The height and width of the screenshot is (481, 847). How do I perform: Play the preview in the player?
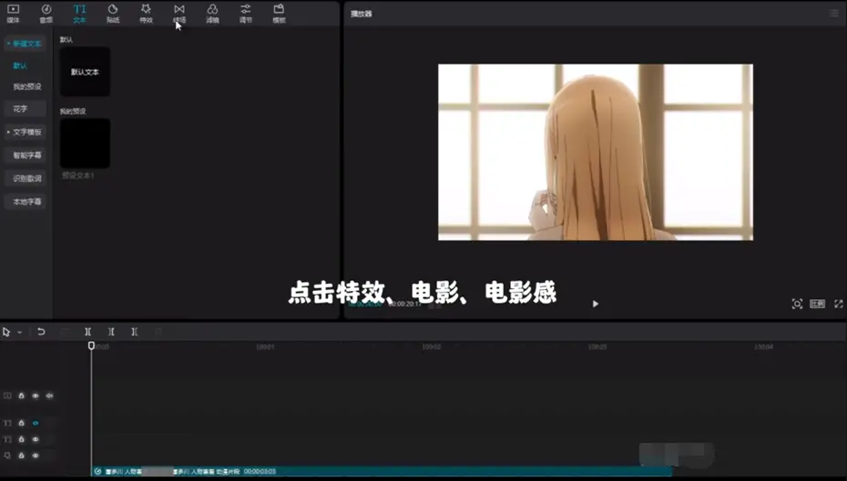click(596, 304)
